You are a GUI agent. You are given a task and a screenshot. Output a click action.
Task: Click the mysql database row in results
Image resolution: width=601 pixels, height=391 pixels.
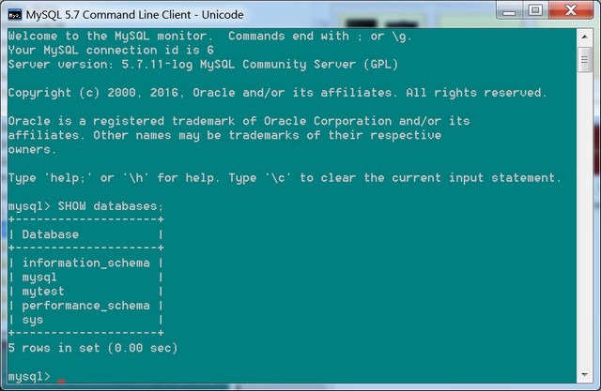pyautogui.click(x=85, y=277)
